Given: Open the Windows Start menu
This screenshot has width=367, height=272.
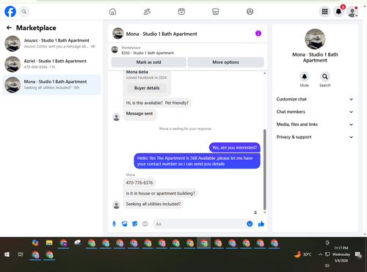Looking at the screenshot, I should [x=7, y=254].
